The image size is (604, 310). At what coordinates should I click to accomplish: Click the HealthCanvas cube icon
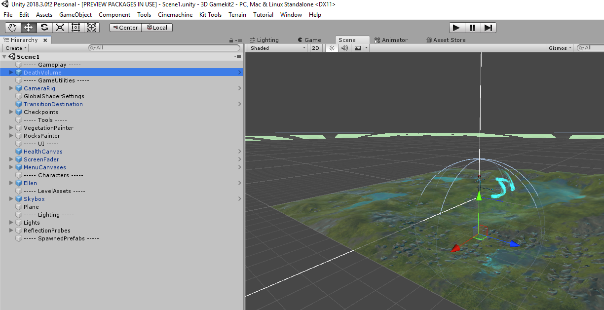(x=19, y=152)
